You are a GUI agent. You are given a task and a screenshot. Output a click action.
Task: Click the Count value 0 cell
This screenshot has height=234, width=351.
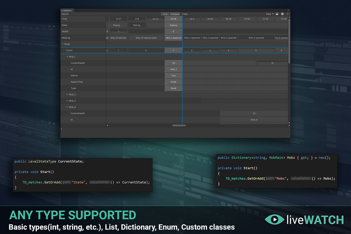146,50
